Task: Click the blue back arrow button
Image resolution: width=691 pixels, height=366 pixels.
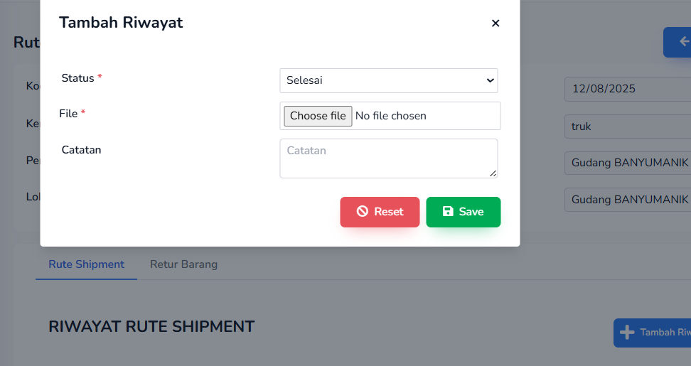Action: click(679, 43)
